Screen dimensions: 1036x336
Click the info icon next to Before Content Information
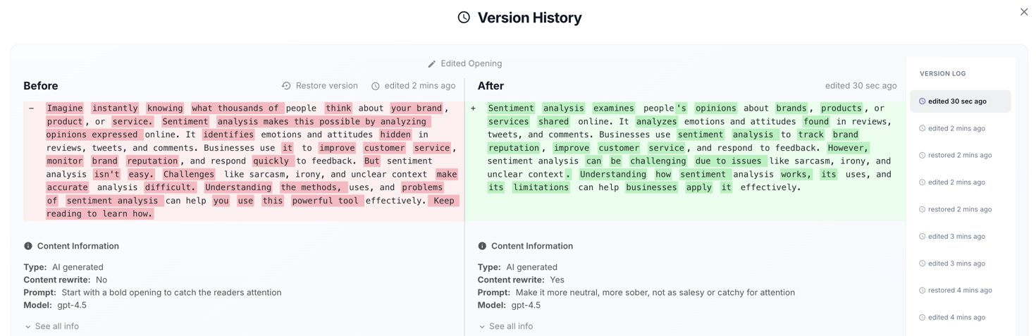click(28, 246)
